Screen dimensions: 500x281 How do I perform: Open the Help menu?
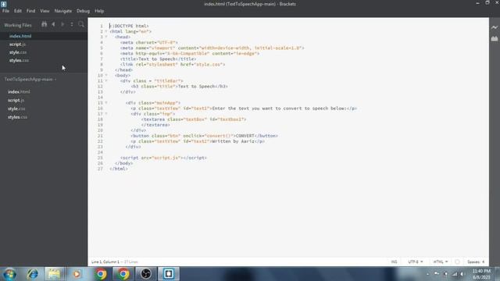(x=99, y=11)
